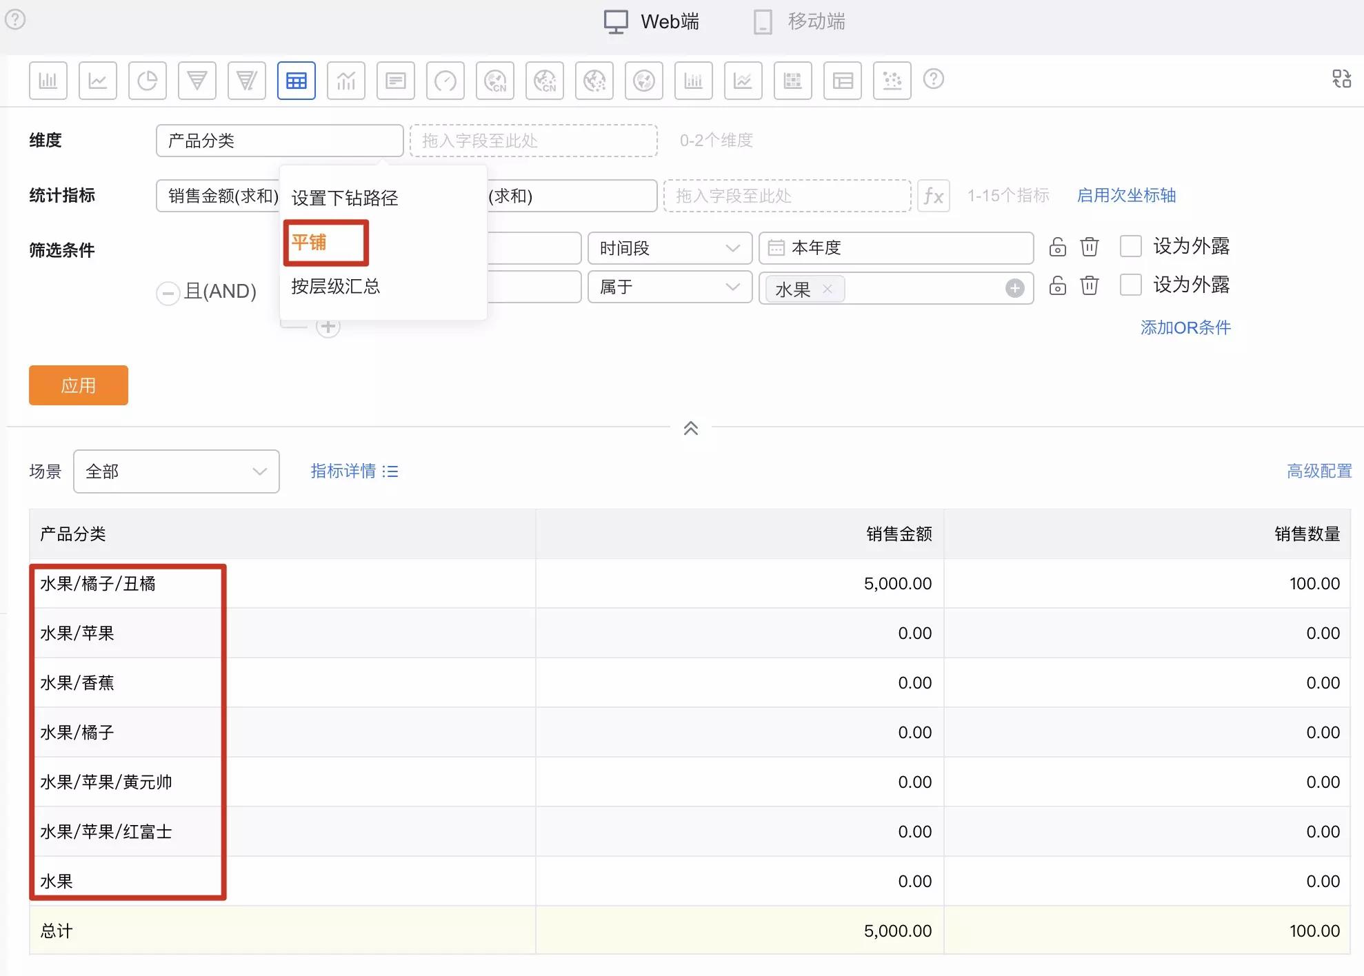Click the circular plus icon below the menu
This screenshot has height=976, width=1364.
328,327
